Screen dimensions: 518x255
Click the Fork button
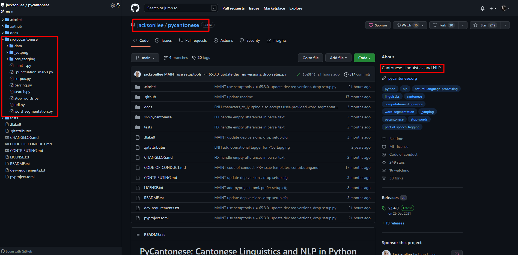coord(444,25)
